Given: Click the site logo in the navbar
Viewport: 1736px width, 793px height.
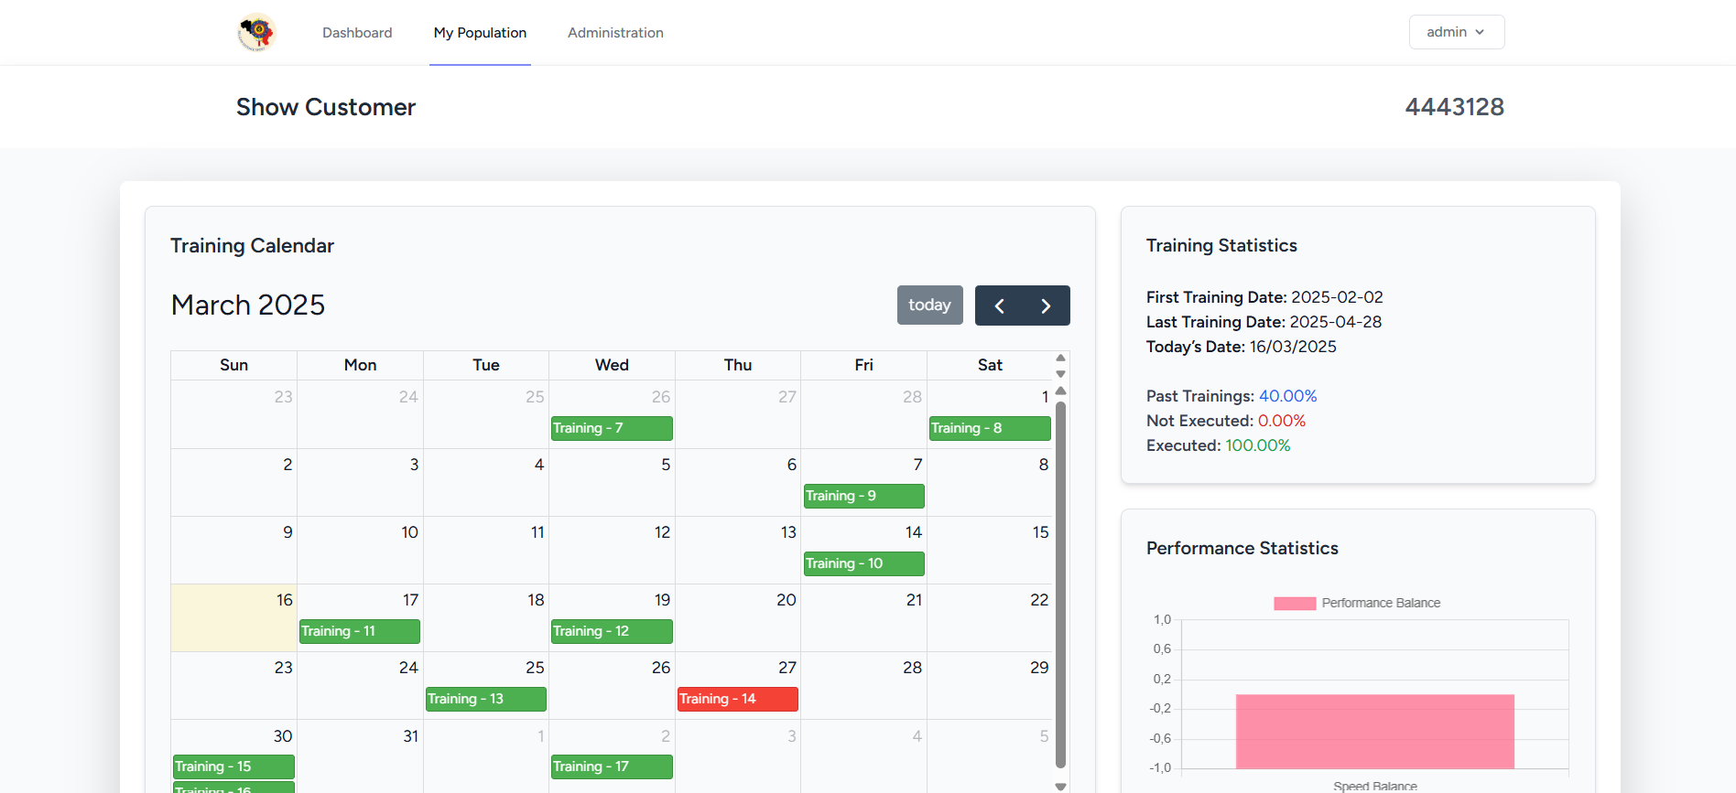Looking at the screenshot, I should 256,32.
